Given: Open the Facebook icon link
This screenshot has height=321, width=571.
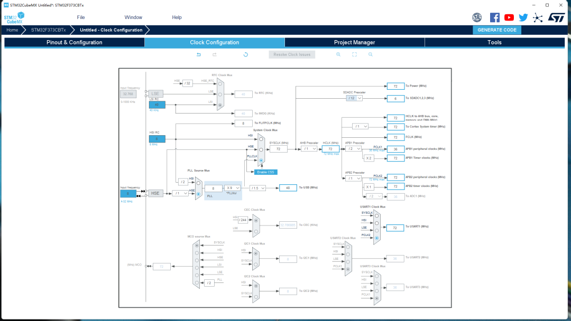Looking at the screenshot, I should (x=494, y=17).
